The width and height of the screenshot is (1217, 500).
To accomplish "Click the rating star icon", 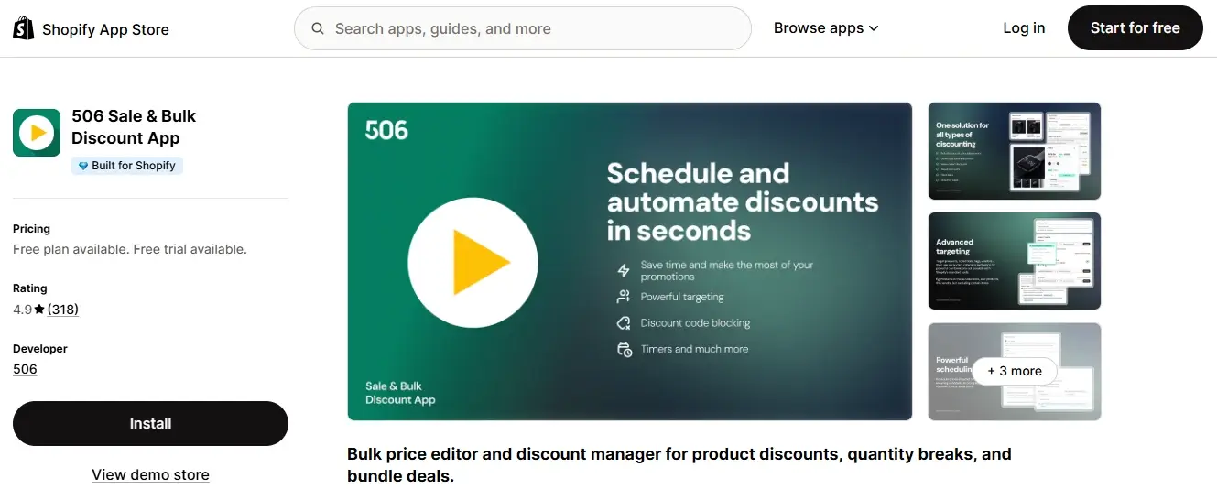I will (x=39, y=310).
